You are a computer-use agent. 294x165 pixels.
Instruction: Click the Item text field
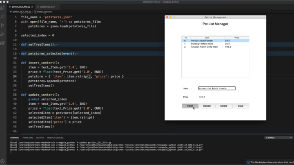pyautogui.click(x=217, y=88)
